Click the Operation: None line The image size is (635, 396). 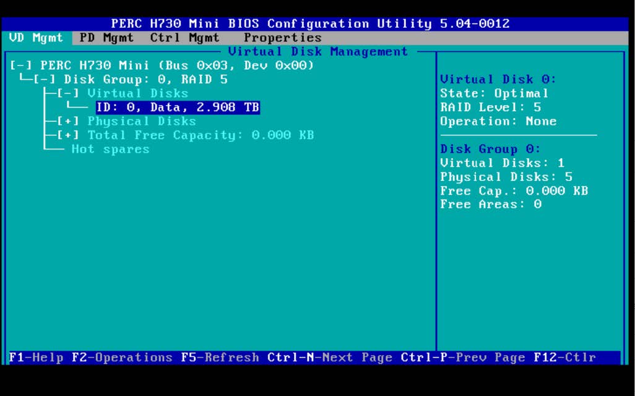pyautogui.click(x=498, y=121)
